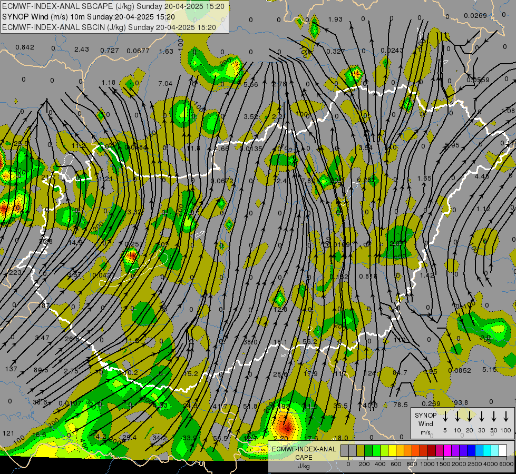Click the map value 3.52
Image resolution: width=516 pixels, height=474 pixels.
(x=251, y=117)
